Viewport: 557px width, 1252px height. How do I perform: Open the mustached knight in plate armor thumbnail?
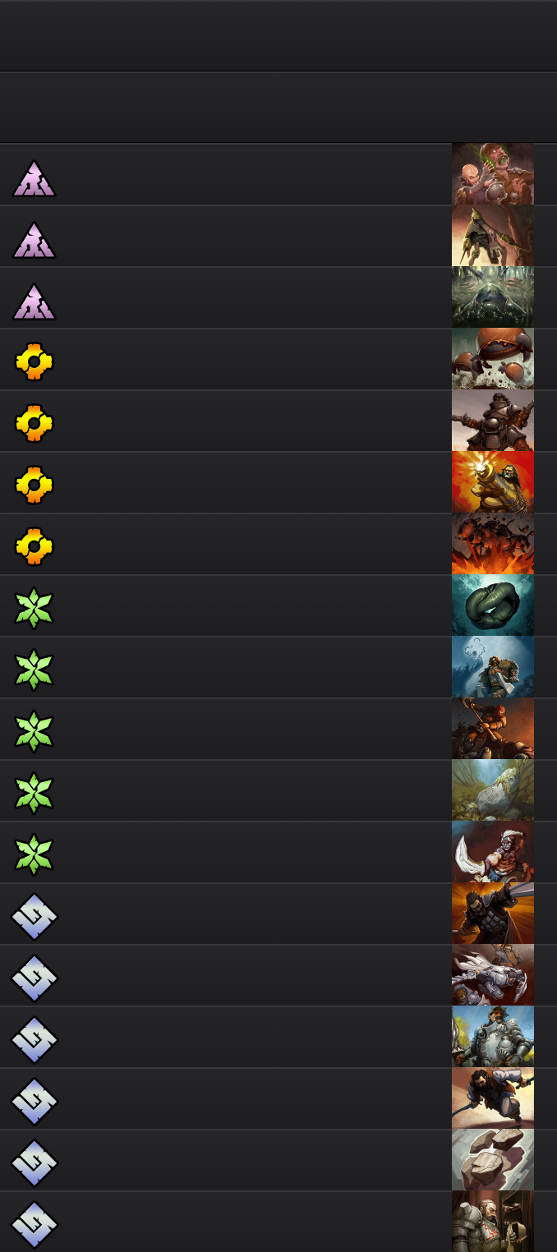pyautogui.click(x=493, y=1037)
